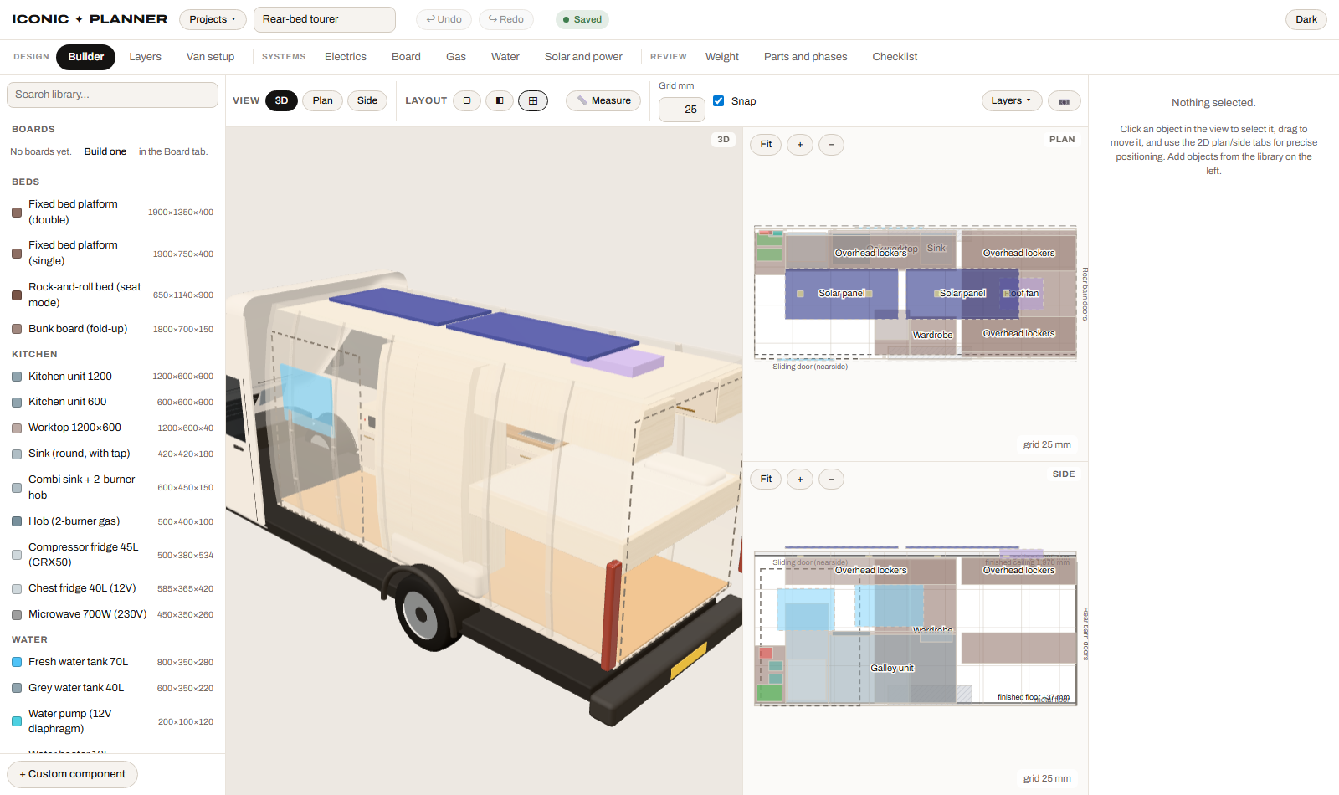The height and width of the screenshot is (795, 1339).
Task: Click the Search library field
Action: pos(112,95)
